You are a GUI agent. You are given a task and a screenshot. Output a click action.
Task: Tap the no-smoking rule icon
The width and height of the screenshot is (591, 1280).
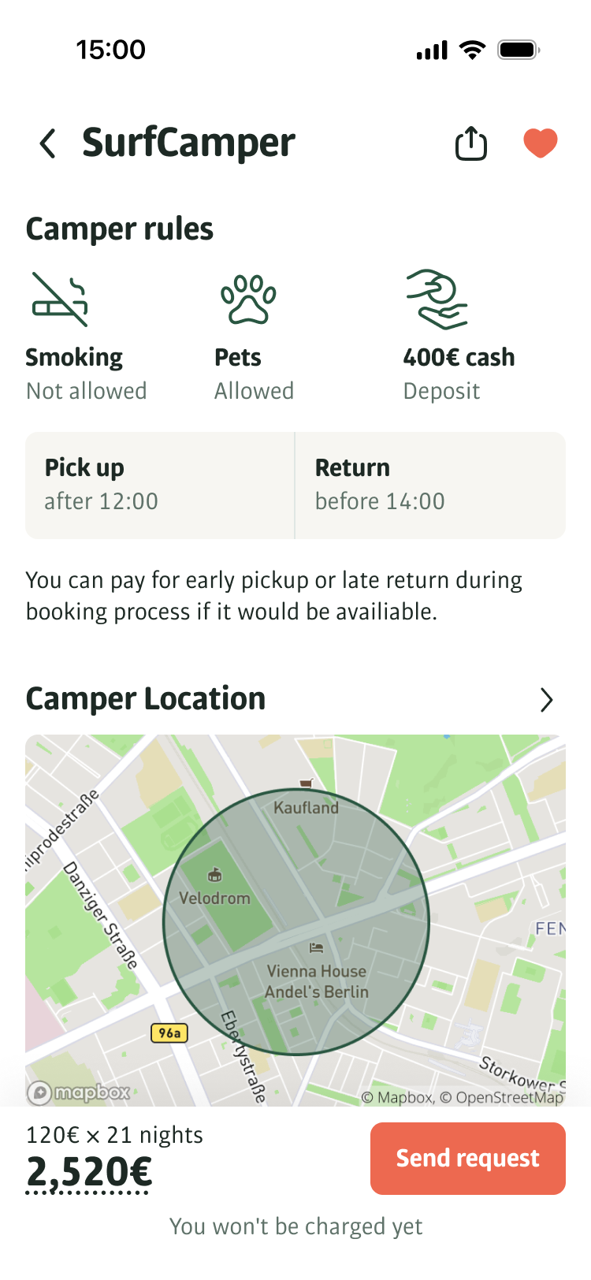(60, 300)
